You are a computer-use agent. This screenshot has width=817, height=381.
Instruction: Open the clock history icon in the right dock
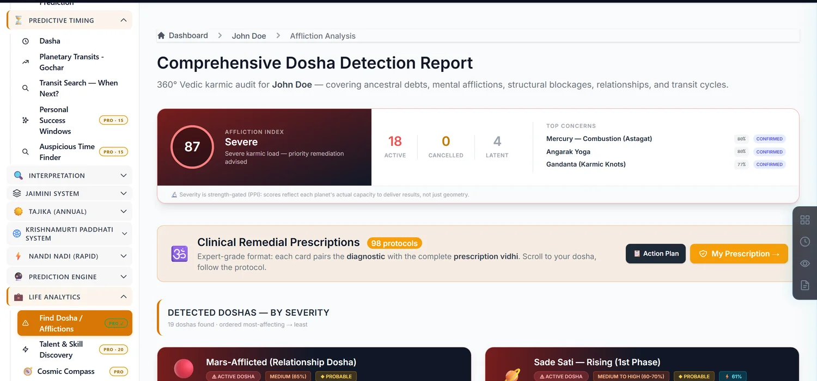point(804,242)
